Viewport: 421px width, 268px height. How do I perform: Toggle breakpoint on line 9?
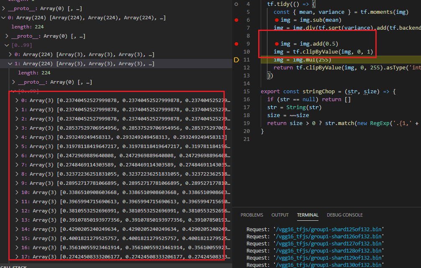[x=236, y=44]
